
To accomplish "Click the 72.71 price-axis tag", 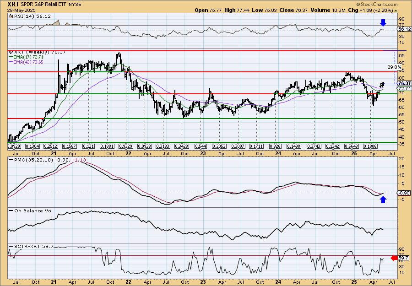I will coord(405,88).
